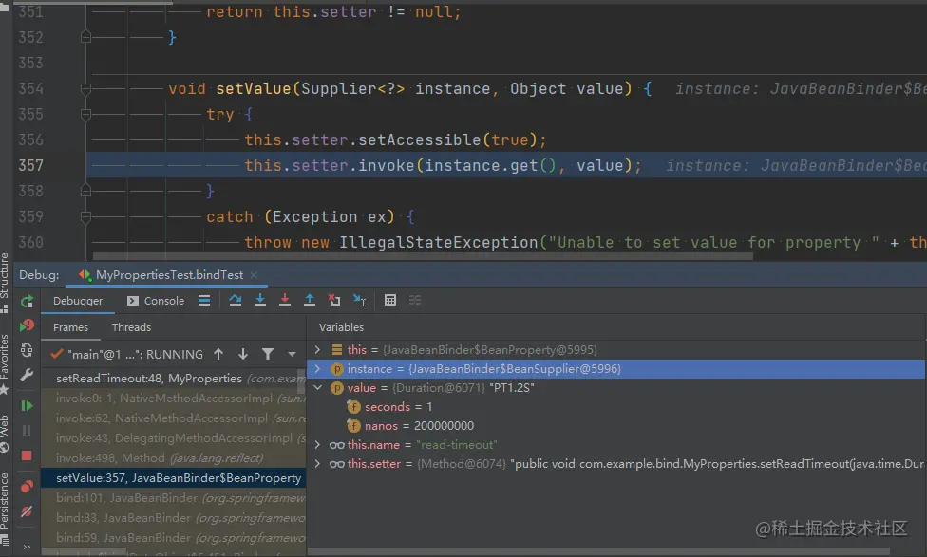Open the Structure tool window
Screen dimensions: 927x557
click(5, 283)
